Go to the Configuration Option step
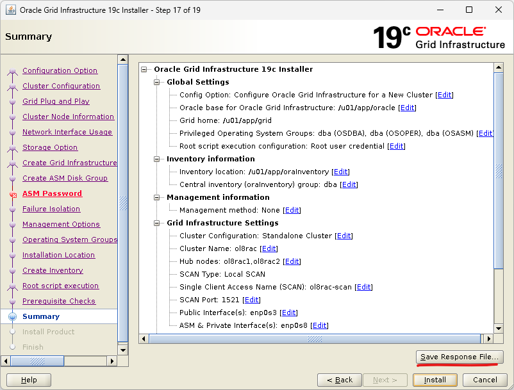514x390 pixels. coord(60,70)
